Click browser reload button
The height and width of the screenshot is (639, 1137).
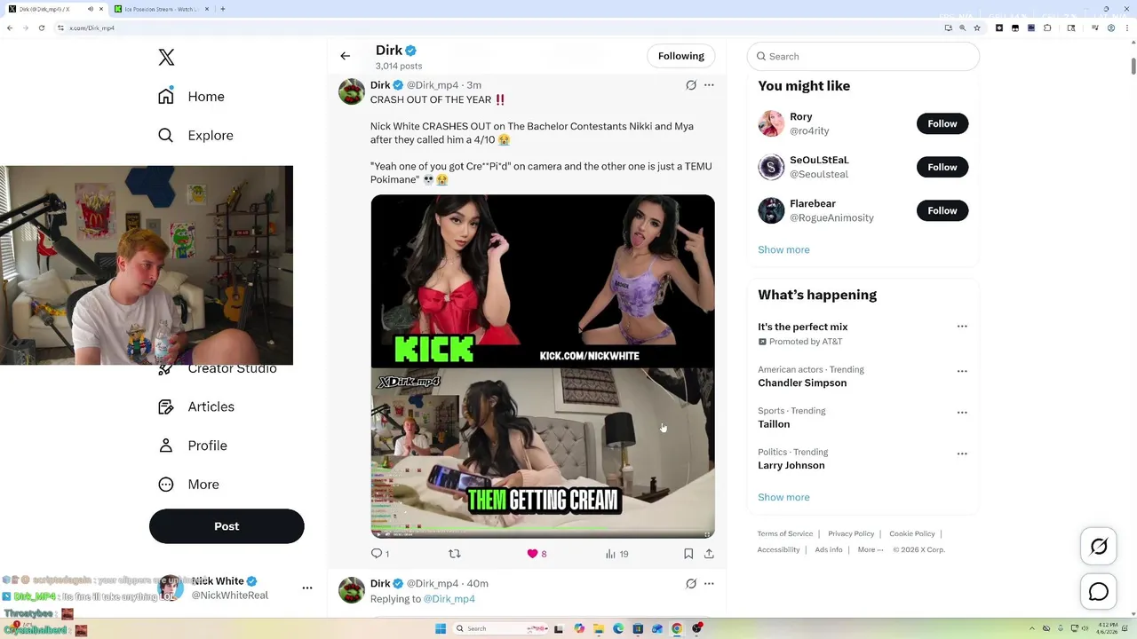pos(43,28)
